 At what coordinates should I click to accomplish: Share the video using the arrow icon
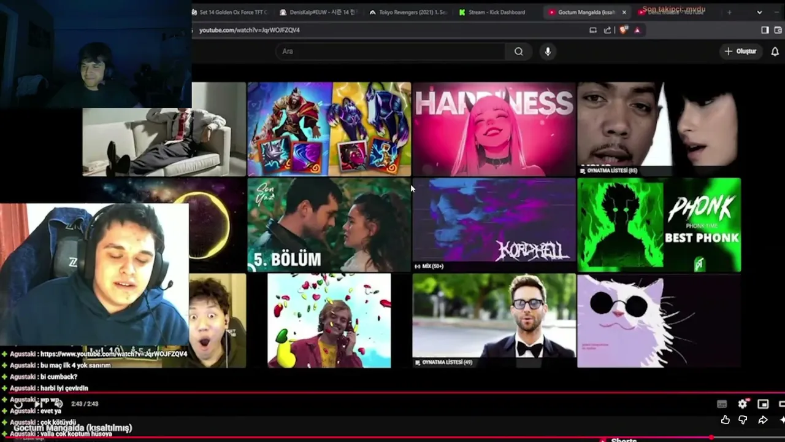(763, 420)
